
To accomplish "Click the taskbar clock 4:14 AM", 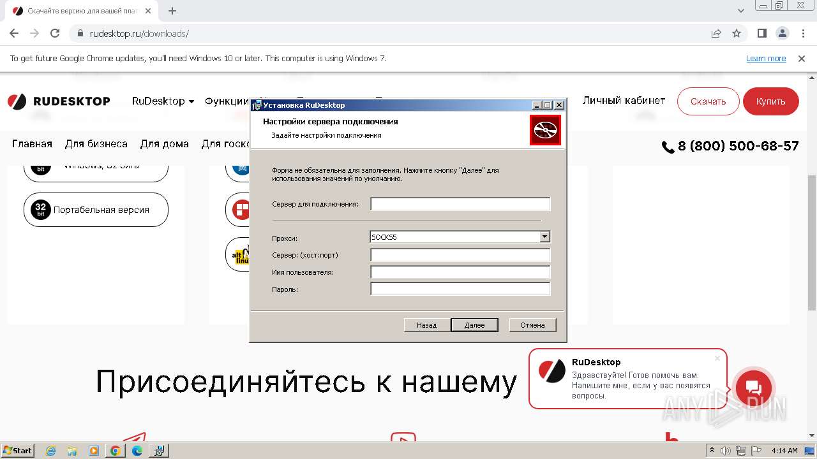I will point(784,451).
